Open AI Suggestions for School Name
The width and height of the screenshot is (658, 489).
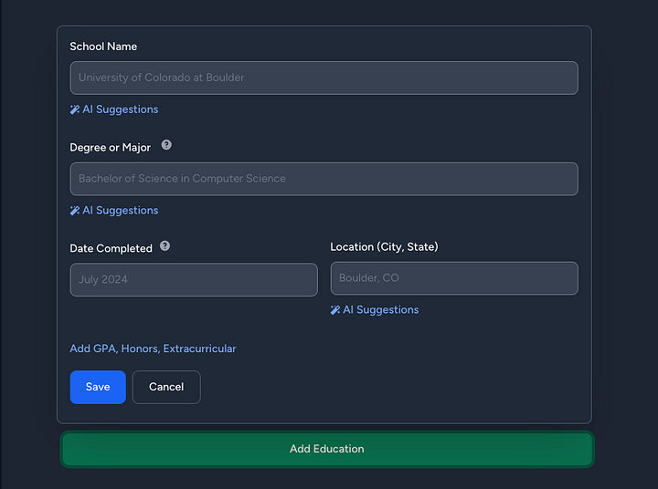tap(120, 109)
